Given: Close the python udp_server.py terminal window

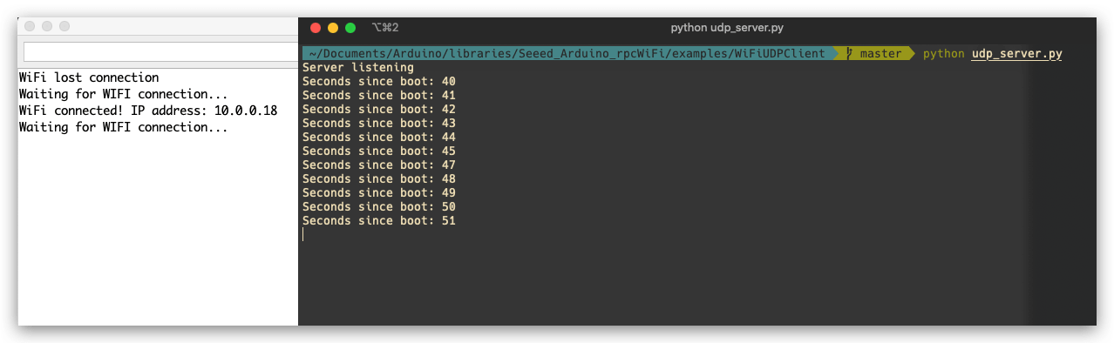Looking at the screenshot, I should point(316,28).
